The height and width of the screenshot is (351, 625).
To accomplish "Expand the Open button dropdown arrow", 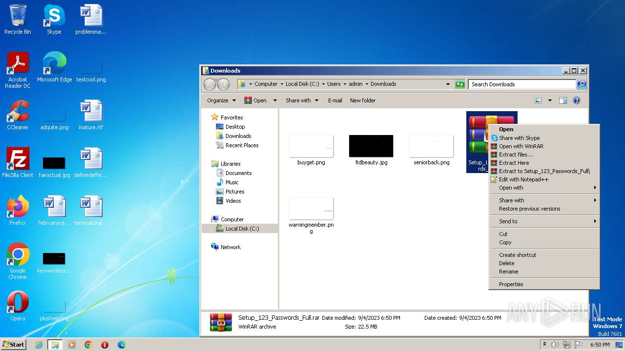I will pos(275,100).
